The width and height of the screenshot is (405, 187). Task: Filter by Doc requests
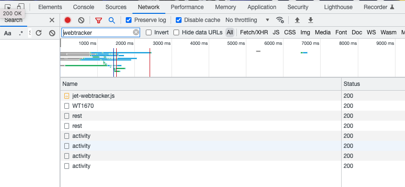pyautogui.click(x=357, y=32)
